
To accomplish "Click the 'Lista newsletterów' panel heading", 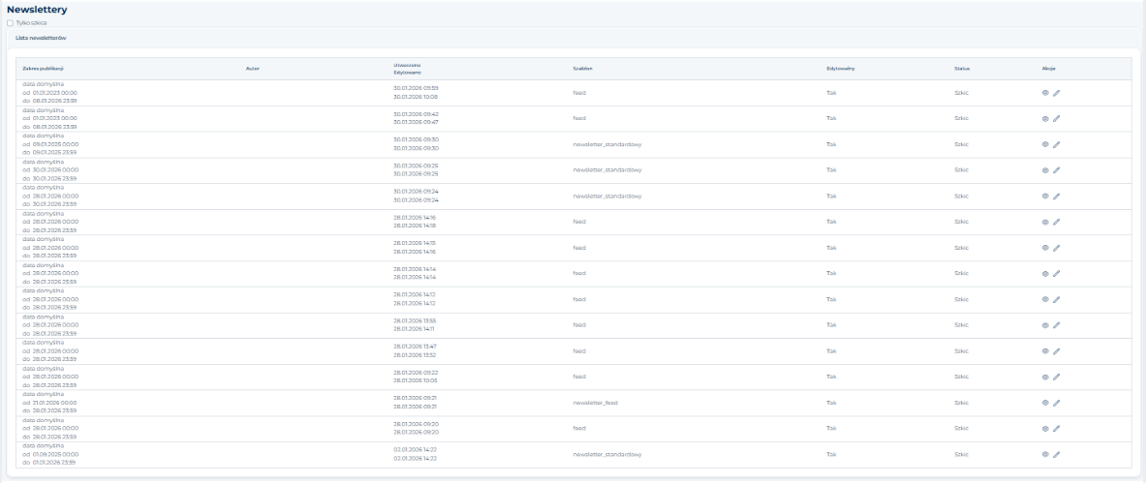I will coord(41,38).
